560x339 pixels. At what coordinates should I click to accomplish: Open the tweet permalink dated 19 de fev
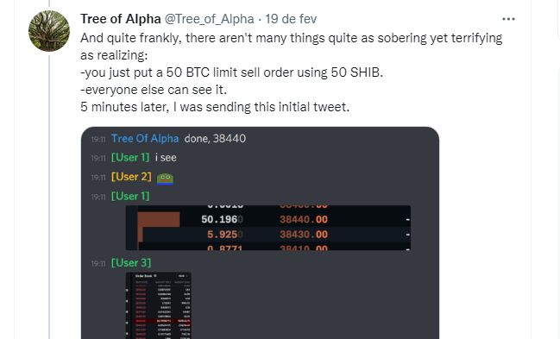click(291, 19)
